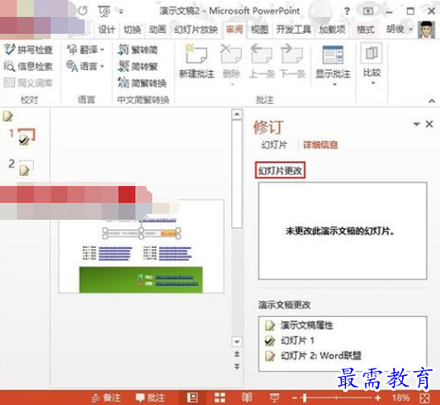Screen dimensions: 440x405
Task: Start slideshow from status bar icon
Action: [274, 397]
